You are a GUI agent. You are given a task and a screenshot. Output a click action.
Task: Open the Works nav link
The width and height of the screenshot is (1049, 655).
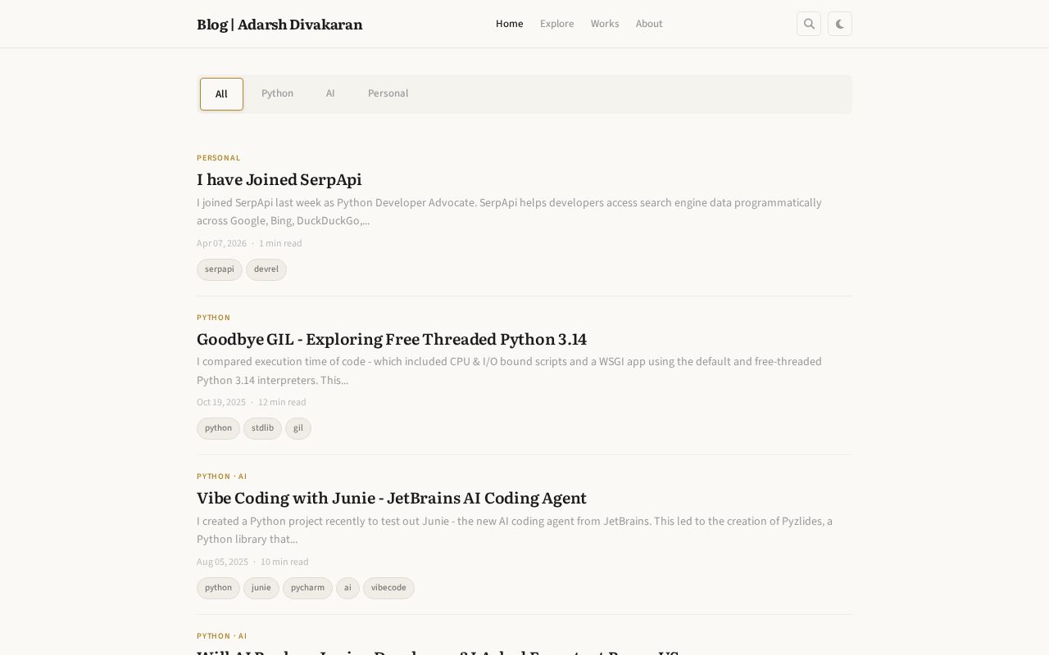605,24
